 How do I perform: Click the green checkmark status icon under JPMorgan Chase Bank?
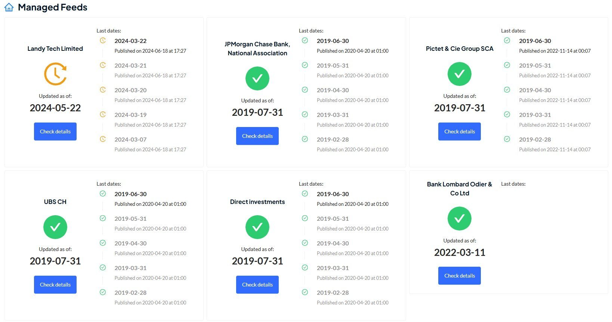(257, 78)
